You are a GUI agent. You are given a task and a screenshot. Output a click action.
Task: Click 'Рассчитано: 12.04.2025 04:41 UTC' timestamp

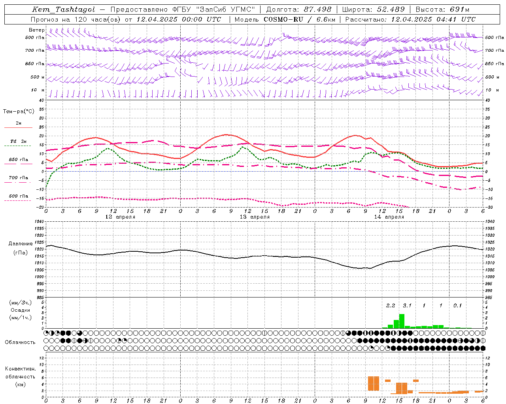click(410, 19)
